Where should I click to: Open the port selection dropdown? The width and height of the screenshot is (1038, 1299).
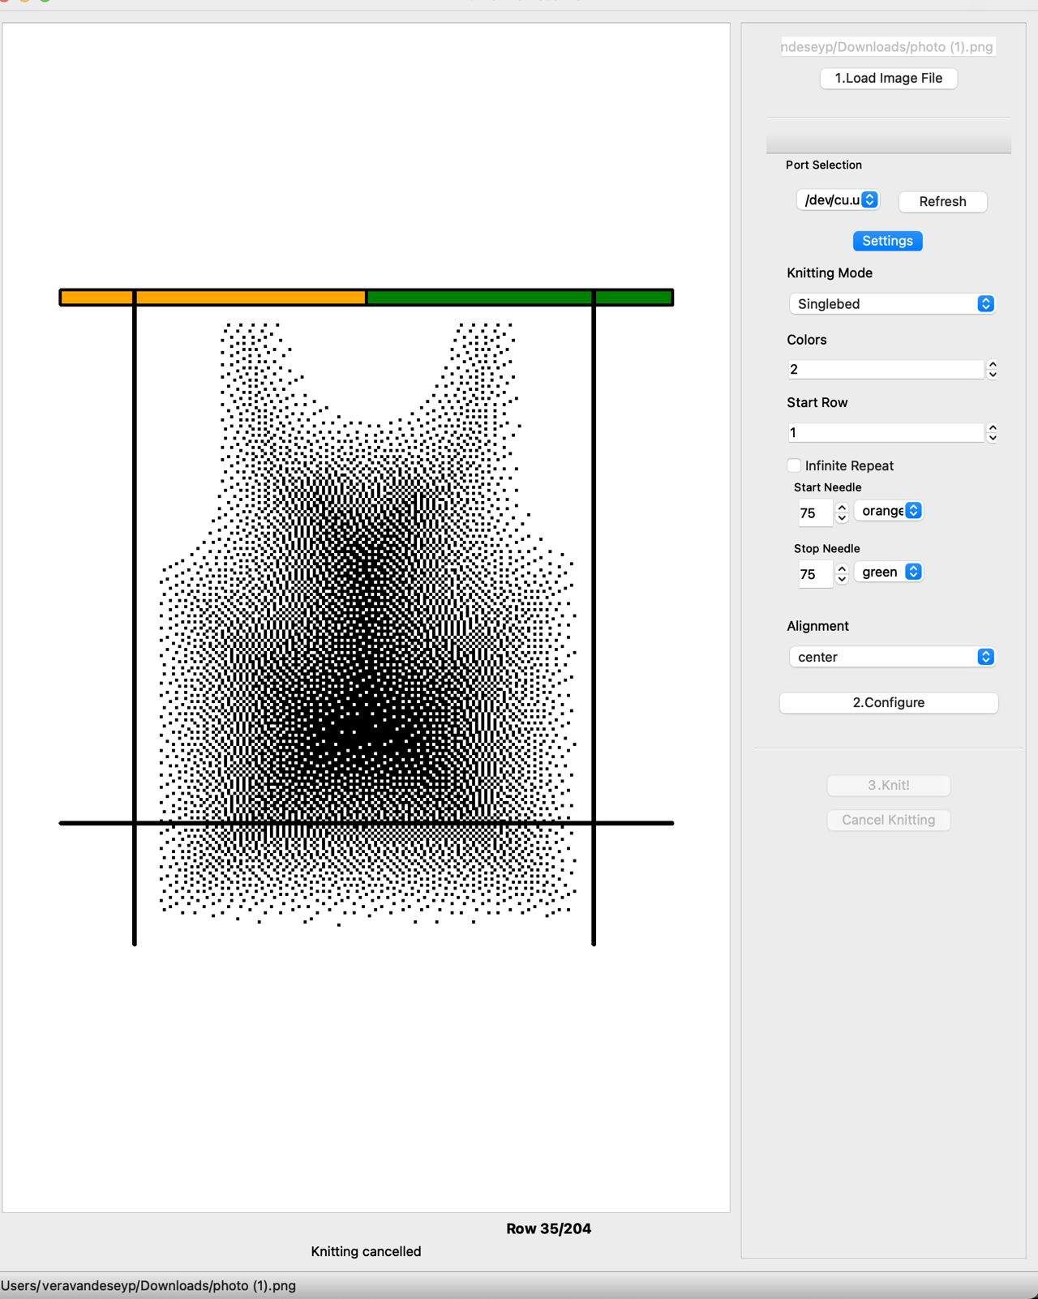[838, 200]
